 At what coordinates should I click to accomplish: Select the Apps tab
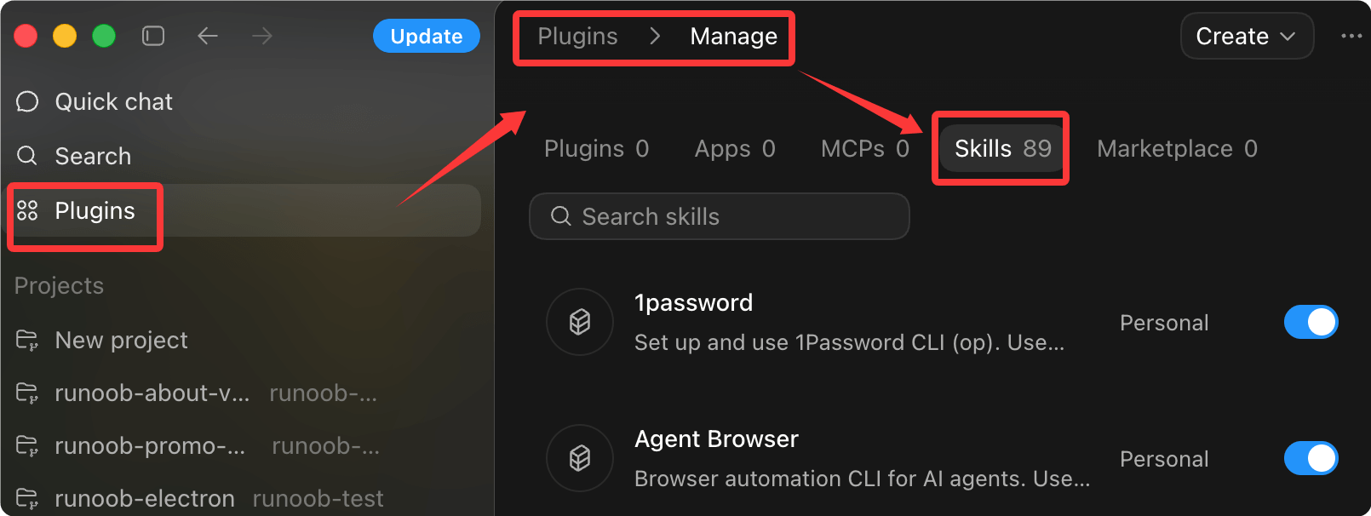tap(735, 149)
